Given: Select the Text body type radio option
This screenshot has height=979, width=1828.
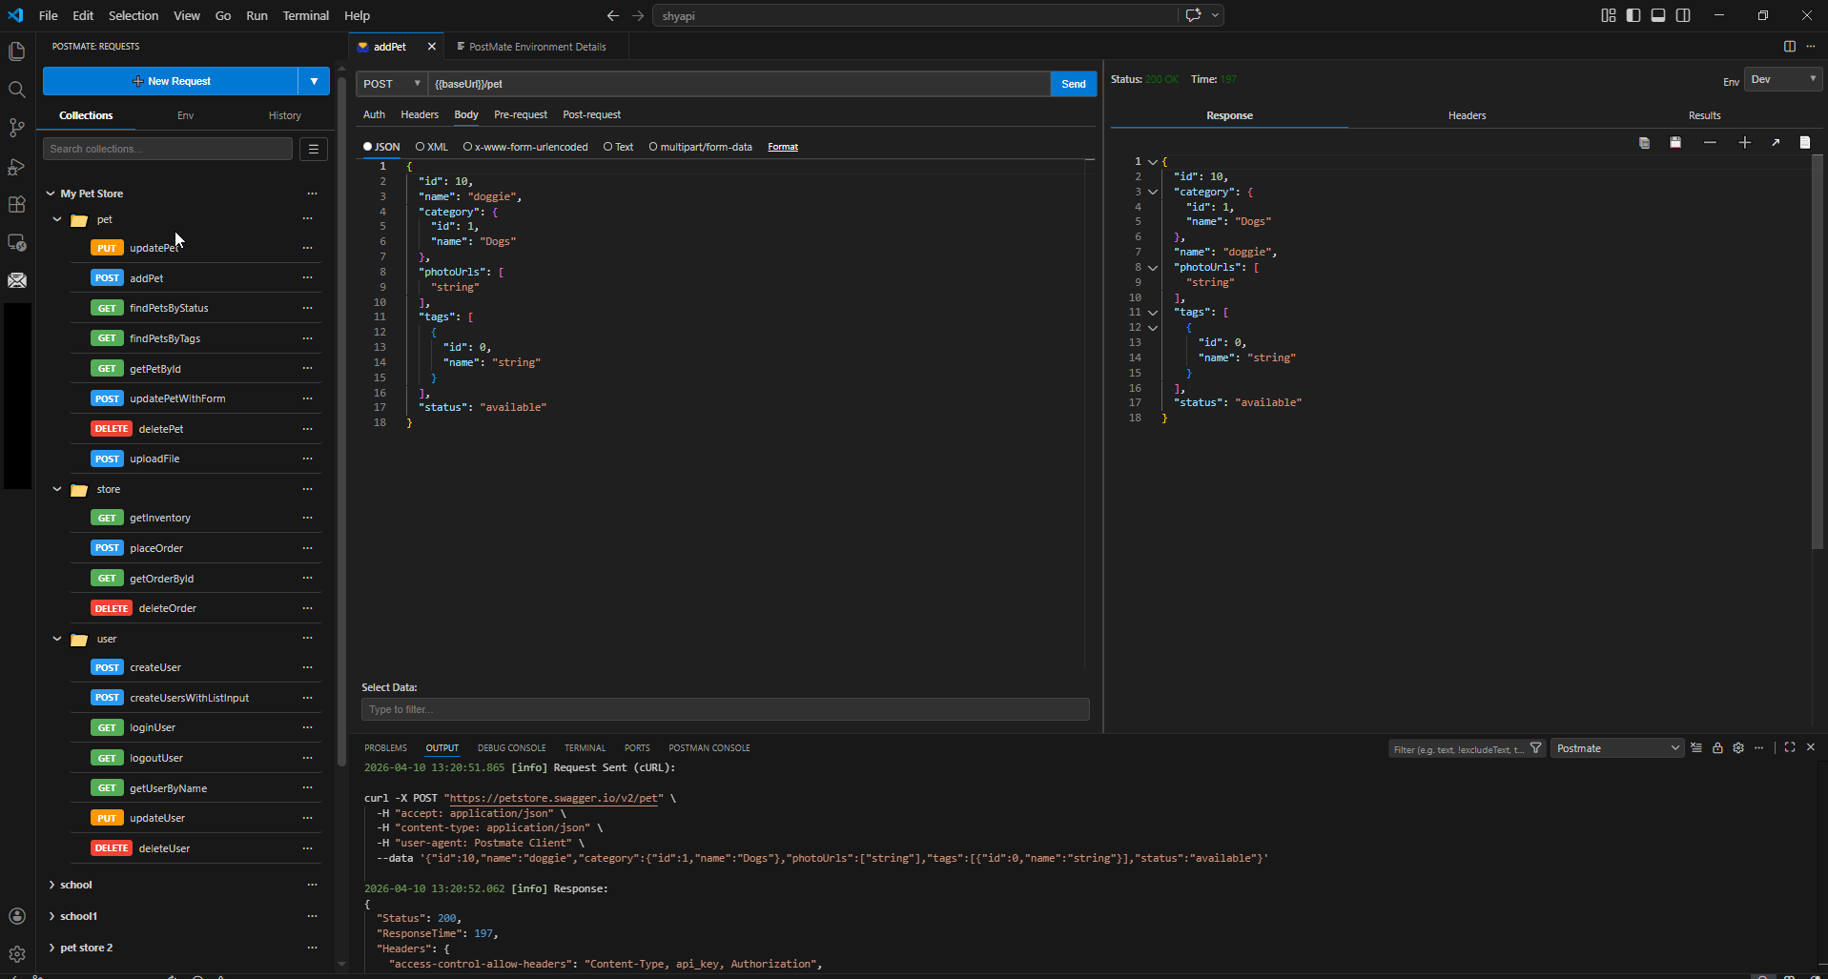Looking at the screenshot, I should pos(608,147).
